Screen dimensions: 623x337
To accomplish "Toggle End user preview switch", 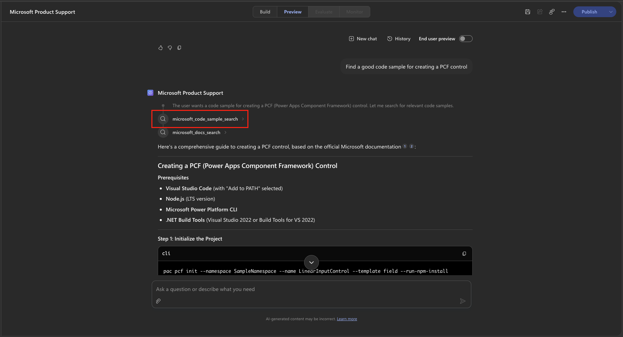I will point(466,39).
